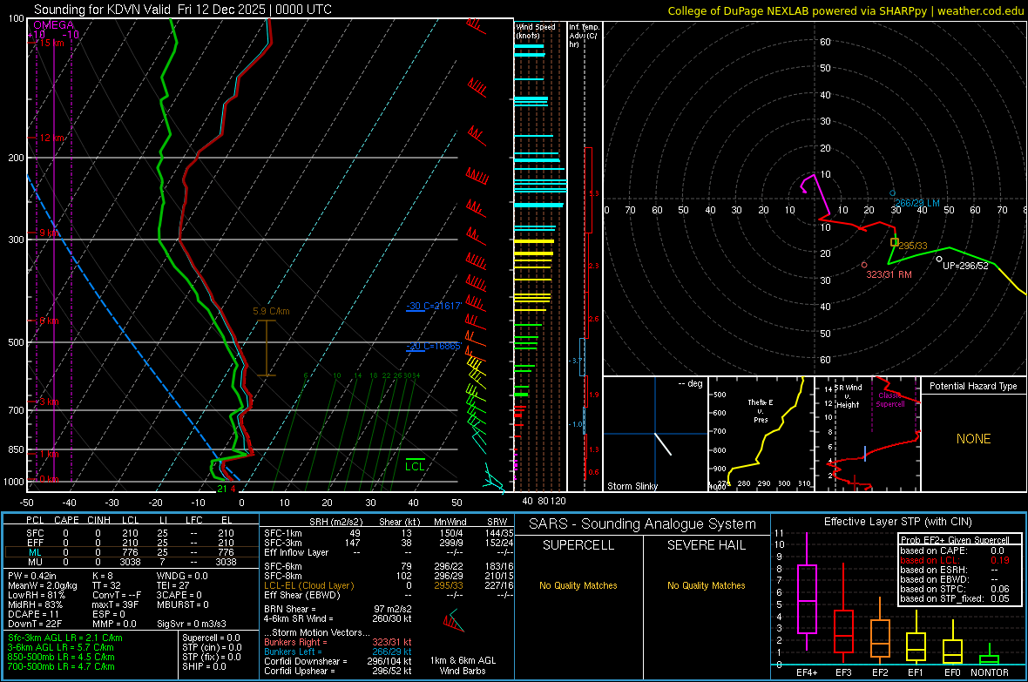The height and width of the screenshot is (682, 1028).
Task: Click the 'Sounding for KDVN Valid' title
Action: click(104, 10)
